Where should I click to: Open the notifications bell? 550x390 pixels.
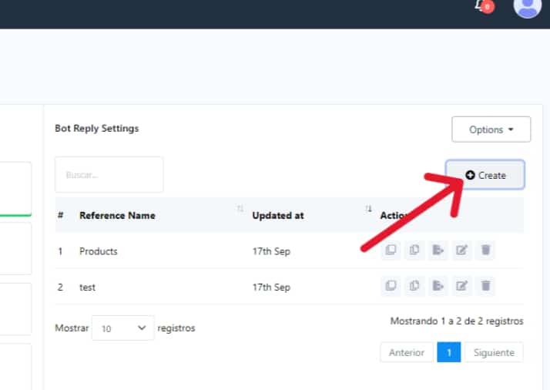pyautogui.click(x=483, y=6)
